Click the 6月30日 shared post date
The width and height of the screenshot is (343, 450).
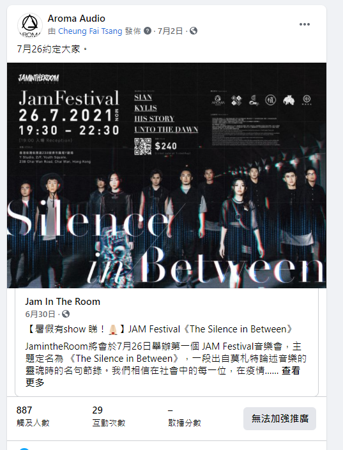[40, 314]
